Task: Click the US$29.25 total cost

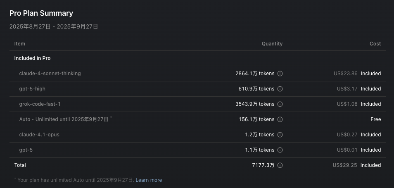Action: pos(345,165)
